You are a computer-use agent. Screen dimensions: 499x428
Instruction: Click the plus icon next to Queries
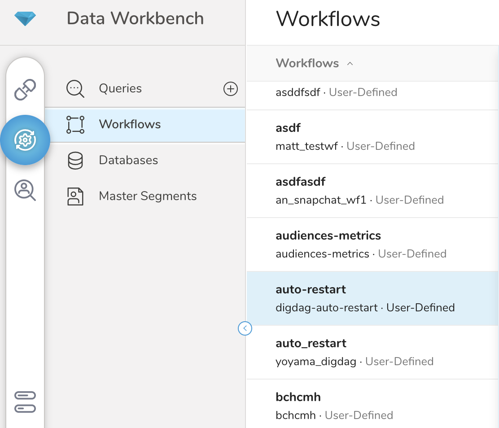(231, 89)
